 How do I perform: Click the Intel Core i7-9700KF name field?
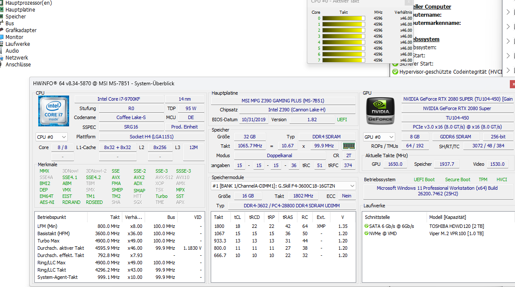(x=119, y=99)
